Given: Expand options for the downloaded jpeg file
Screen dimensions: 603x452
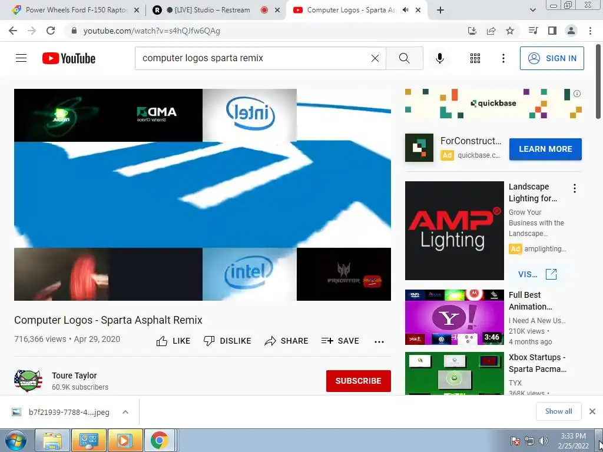Looking at the screenshot, I should [125, 412].
